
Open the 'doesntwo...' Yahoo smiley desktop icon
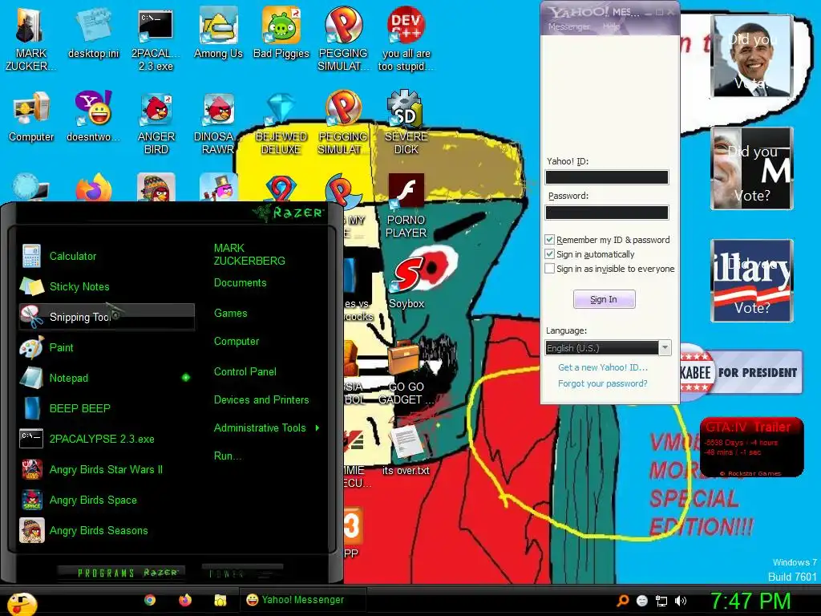point(93,117)
